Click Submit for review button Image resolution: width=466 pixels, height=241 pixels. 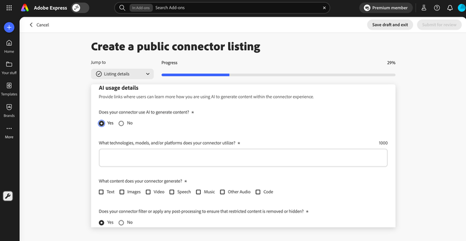(439, 25)
